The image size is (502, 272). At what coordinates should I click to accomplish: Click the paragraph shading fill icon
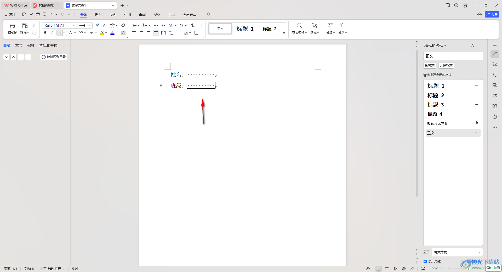click(x=186, y=33)
